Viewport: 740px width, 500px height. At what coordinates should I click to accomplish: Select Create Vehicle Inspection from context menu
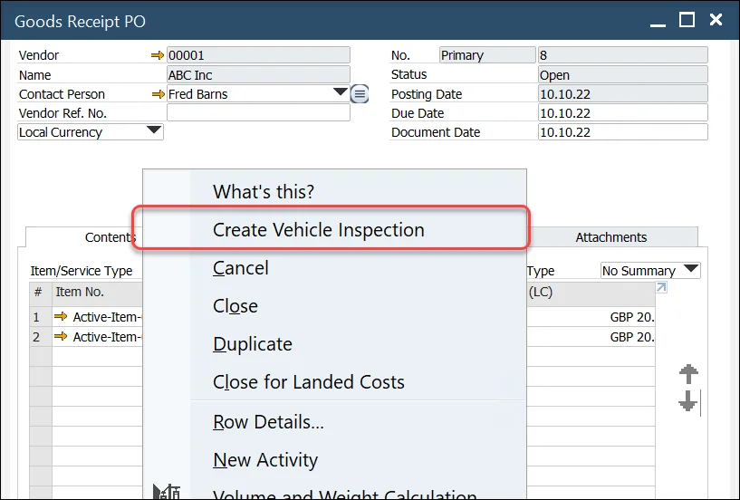318,230
